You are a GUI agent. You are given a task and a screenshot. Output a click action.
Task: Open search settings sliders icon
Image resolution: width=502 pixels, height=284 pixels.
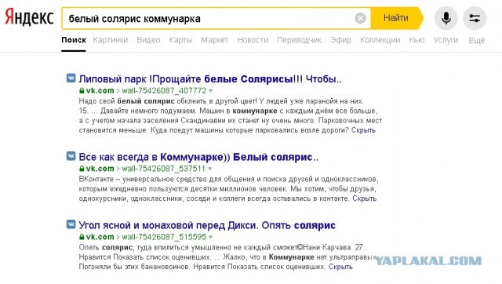475,18
